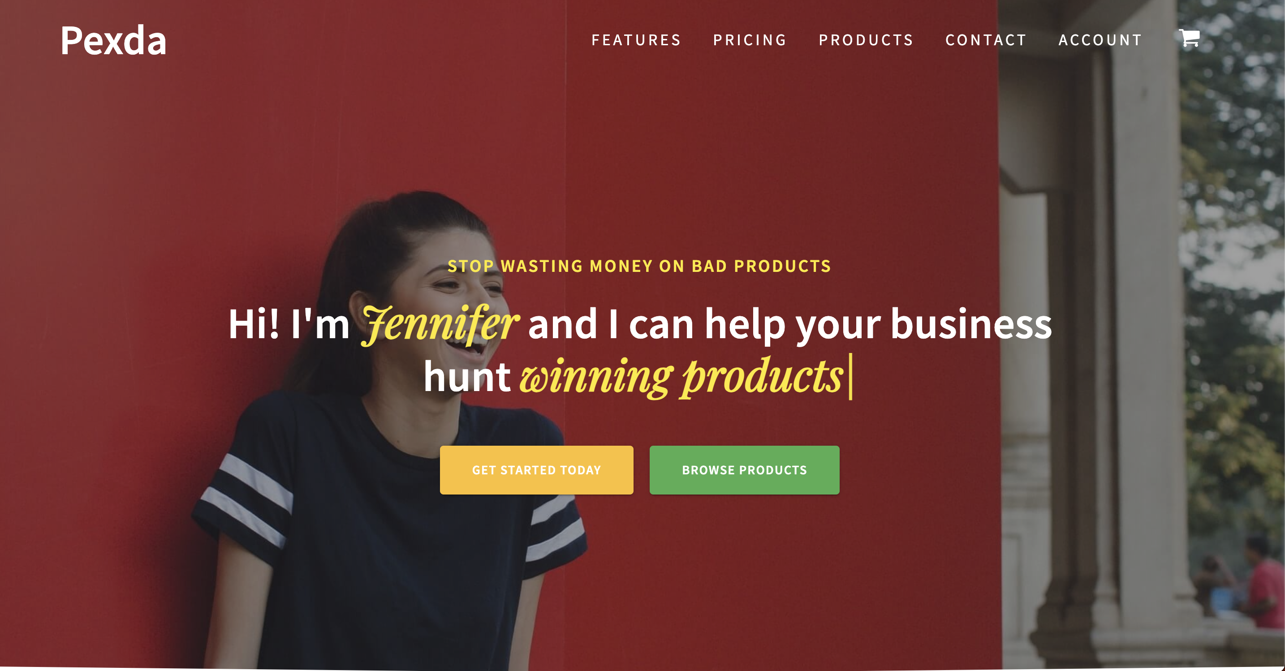Click the typing cursor after 'products'
The image size is (1285, 671).
850,377
